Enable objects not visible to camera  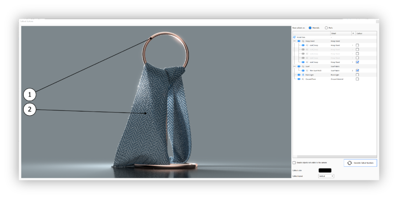click(294, 162)
